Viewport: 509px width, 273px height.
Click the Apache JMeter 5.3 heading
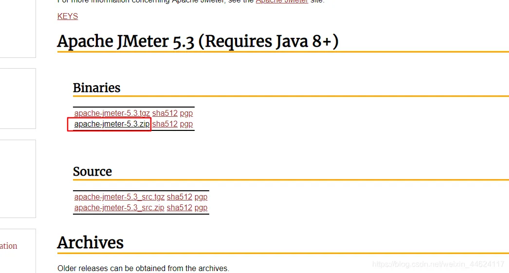pos(198,41)
